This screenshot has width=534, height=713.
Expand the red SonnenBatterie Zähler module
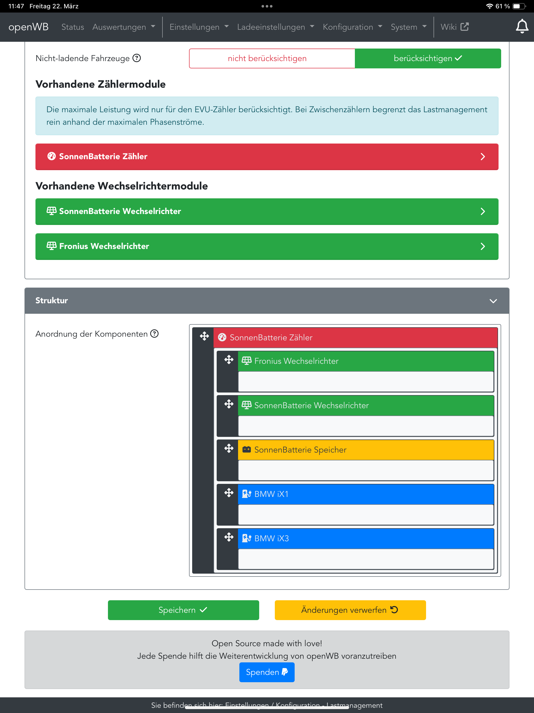tap(267, 157)
